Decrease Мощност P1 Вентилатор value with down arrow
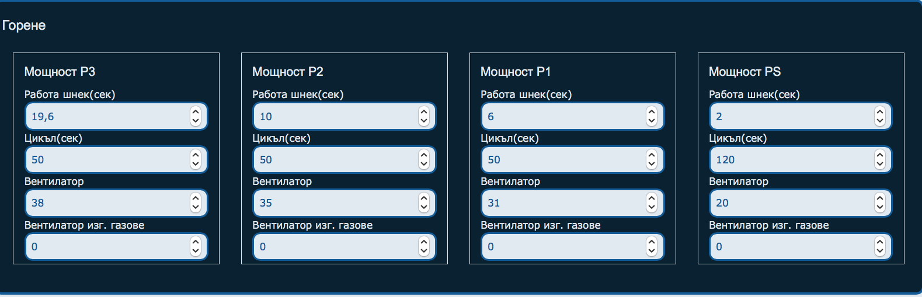Image resolution: width=922 pixels, height=297 pixels. [652, 208]
